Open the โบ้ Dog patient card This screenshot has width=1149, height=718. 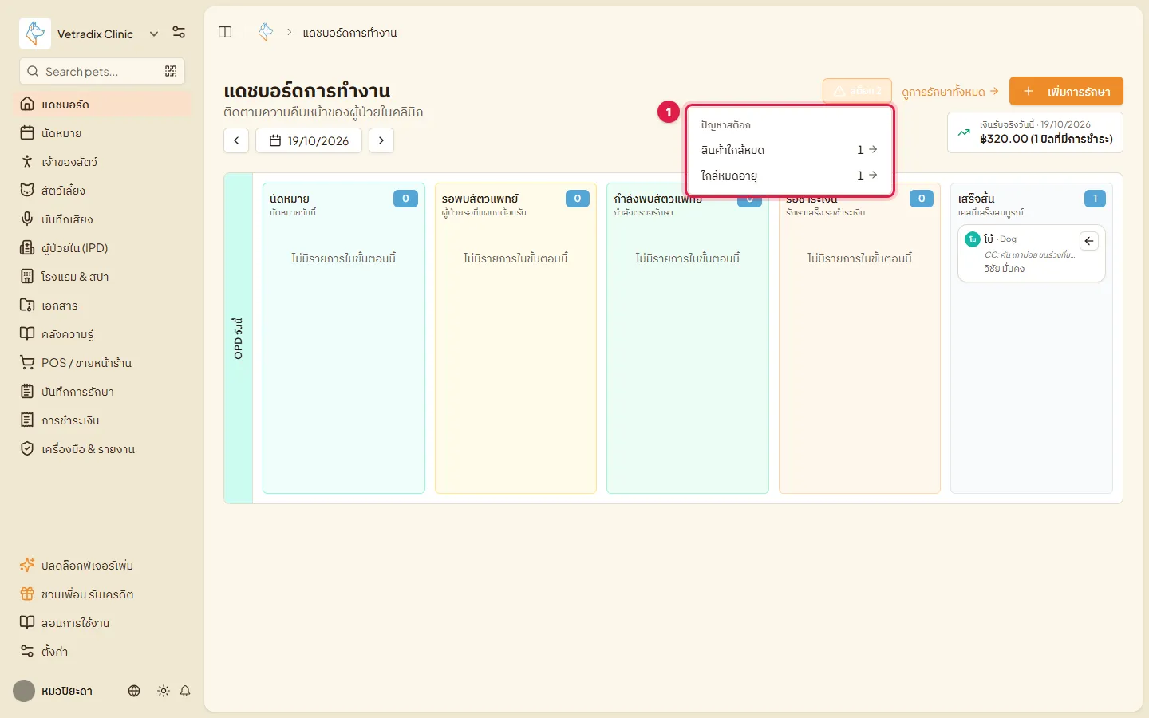tap(1032, 254)
